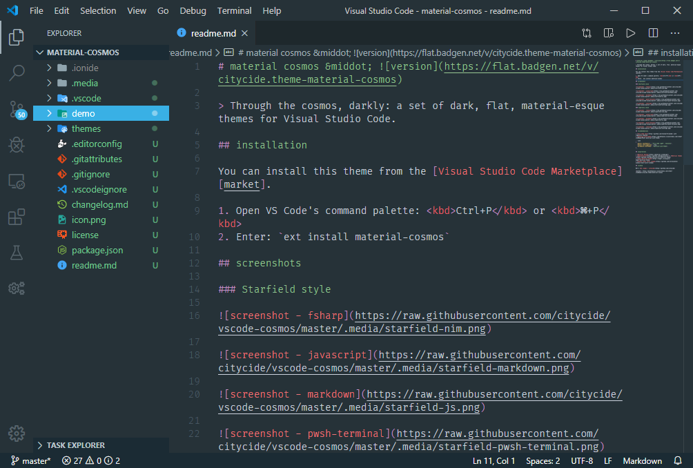Viewport: 693px width, 468px height.
Task: Collapse the MATERIAL-COSMOS section
Action: pyautogui.click(x=101, y=52)
